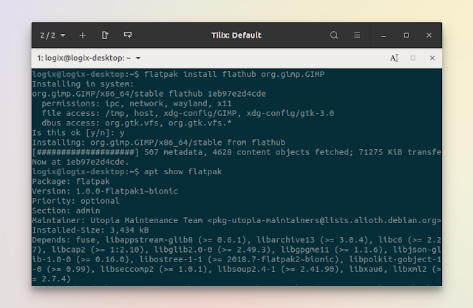Click the 'dbus access: org.gtk.vfs' line
The width and height of the screenshot is (473, 308).
[x=137, y=123]
